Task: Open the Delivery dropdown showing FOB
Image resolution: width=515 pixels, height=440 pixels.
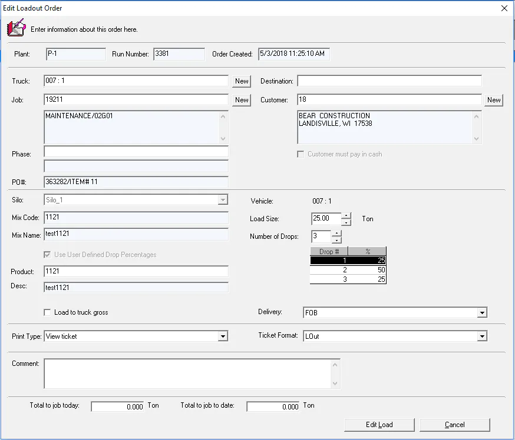Action: (483, 312)
